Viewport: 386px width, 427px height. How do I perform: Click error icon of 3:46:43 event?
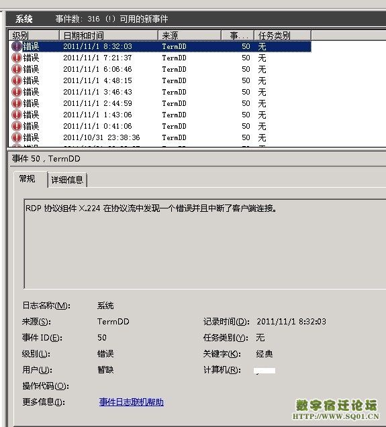point(17,92)
